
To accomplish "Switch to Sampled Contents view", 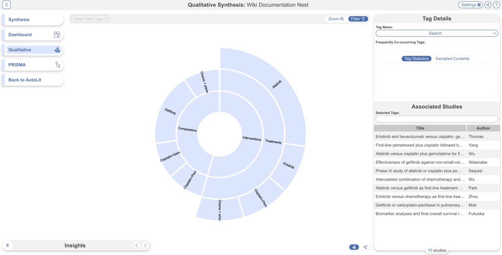I will click(x=453, y=58).
